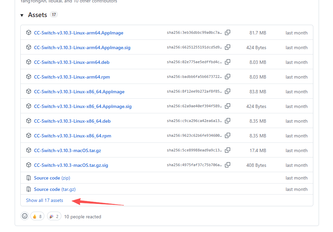Copy sha256 for Linux-arm64.AppImage.sig asset
This screenshot has height=232, width=333.
pos(228,47)
